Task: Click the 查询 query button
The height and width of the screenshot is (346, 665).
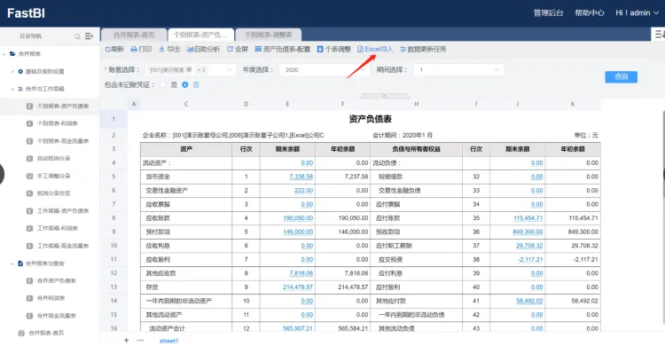Action: click(621, 77)
